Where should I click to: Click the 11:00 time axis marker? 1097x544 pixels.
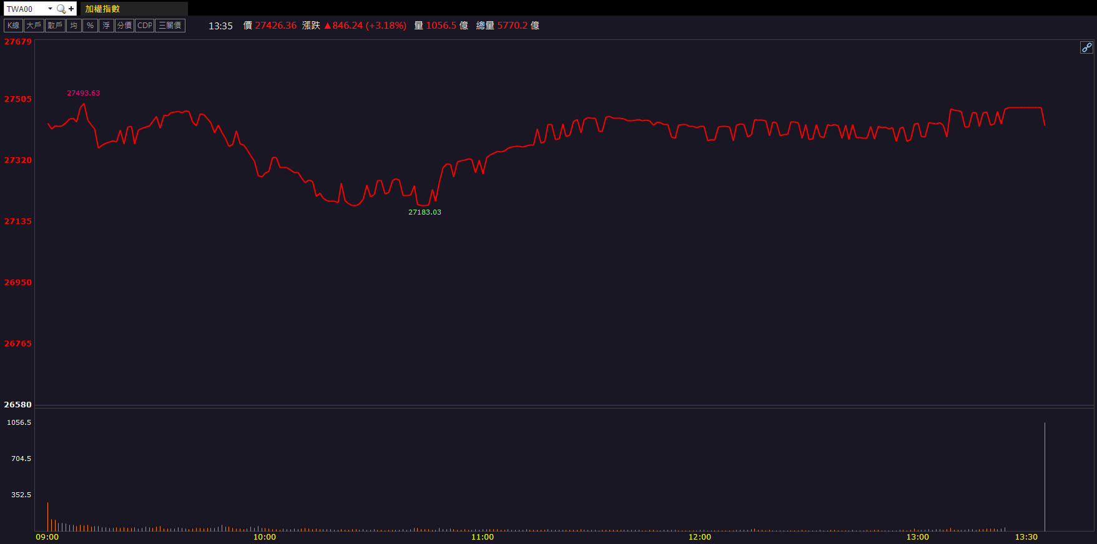pyautogui.click(x=482, y=537)
